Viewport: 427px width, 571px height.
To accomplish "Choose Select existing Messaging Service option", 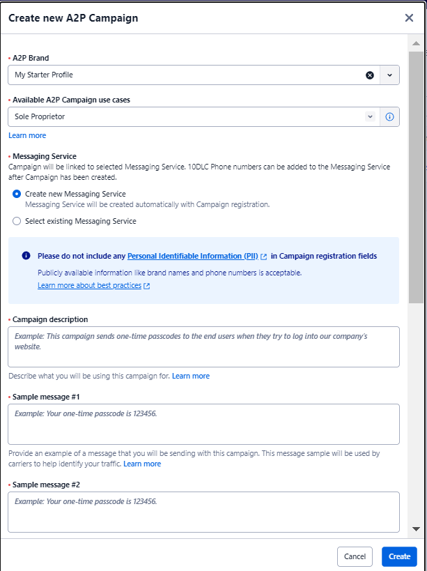I will click(x=16, y=221).
